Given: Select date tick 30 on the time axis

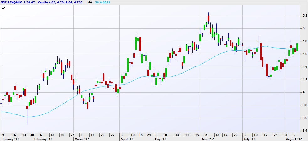Looking at the screenshot, I should pos(32,135).
